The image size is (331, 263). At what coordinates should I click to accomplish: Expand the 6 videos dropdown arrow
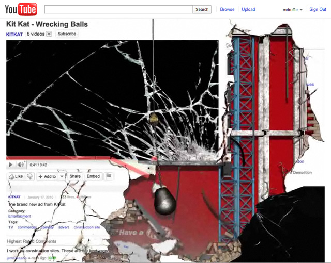(49, 34)
